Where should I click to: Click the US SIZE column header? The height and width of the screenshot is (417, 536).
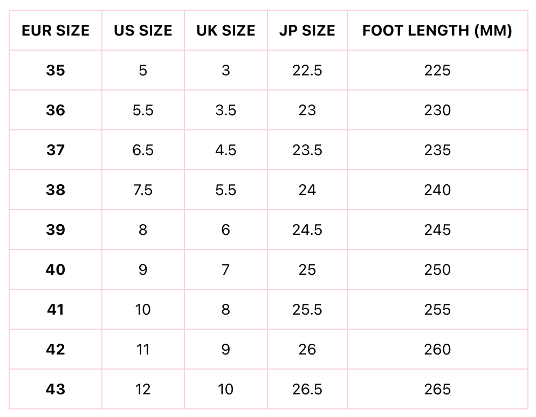pyautogui.click(x=143, y=31)
